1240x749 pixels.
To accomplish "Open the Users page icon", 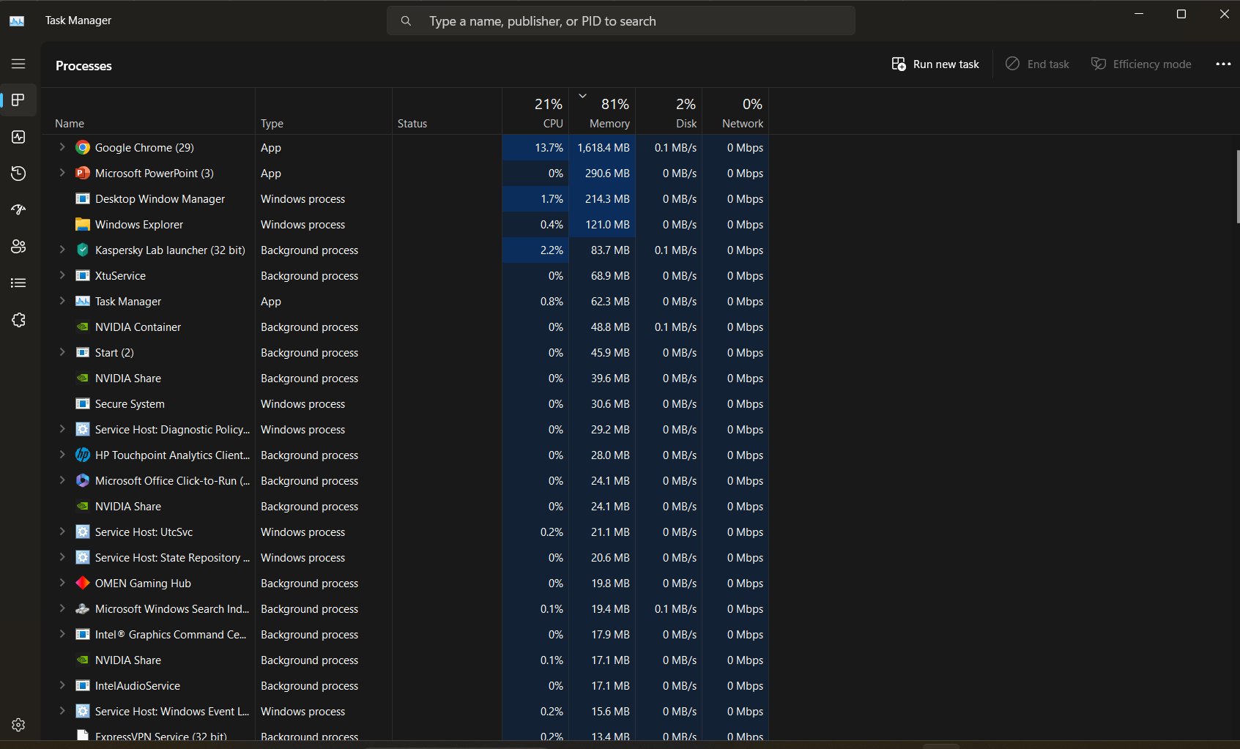I will click(x=18, y=247).
